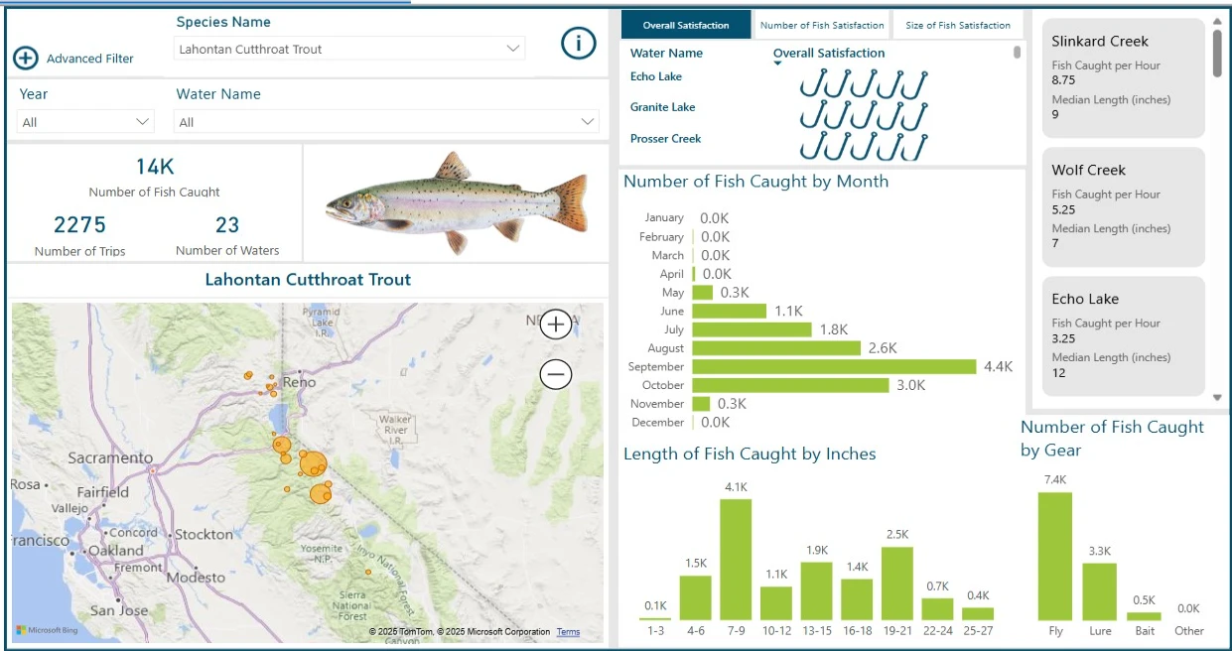Screen dimensions: 1232x651
Task: Open the Terms link on the map
Action: point(568,632)
